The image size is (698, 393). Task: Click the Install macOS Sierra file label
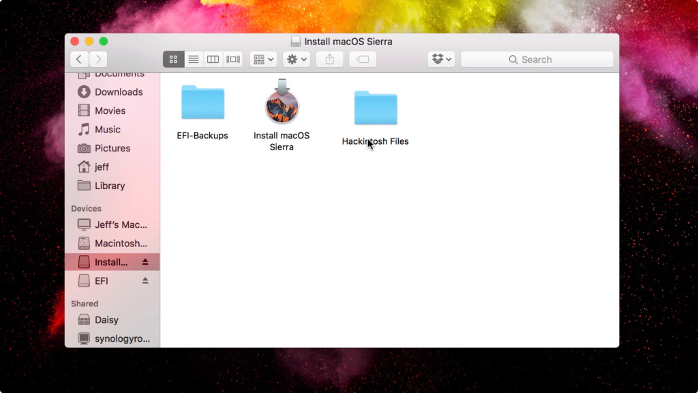[x=282, y=141]
